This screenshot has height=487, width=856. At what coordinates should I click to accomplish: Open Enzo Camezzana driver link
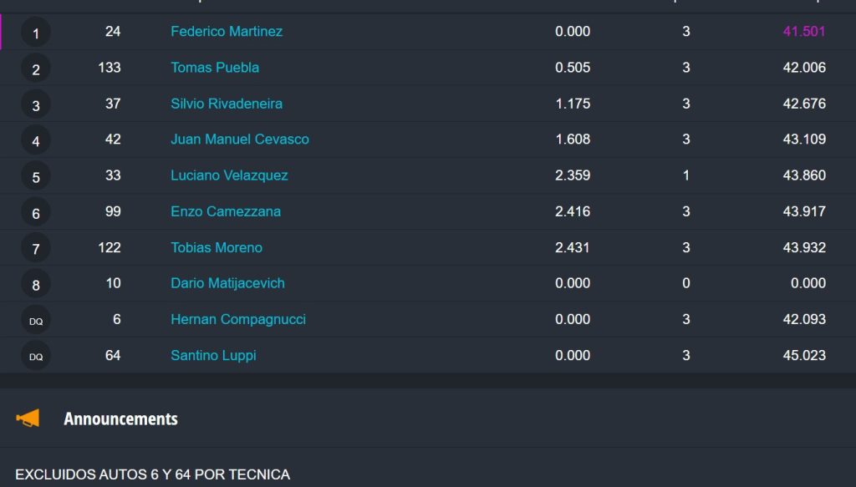click(226, 211)
